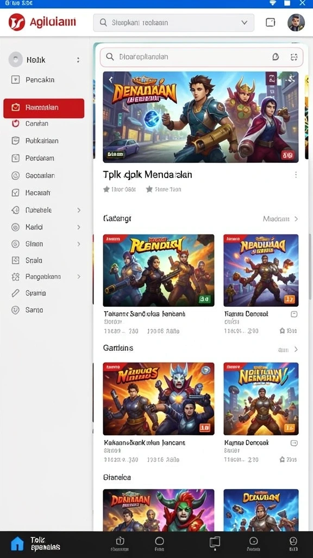Expand the Karicl sidebar item chevron
This screenshot has width=313, height=558.
coord(79,227)
